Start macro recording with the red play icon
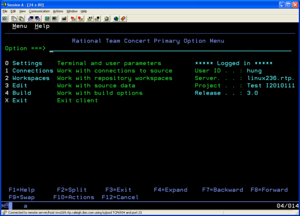This screenshot has width=300, height=216. [73, 18]
